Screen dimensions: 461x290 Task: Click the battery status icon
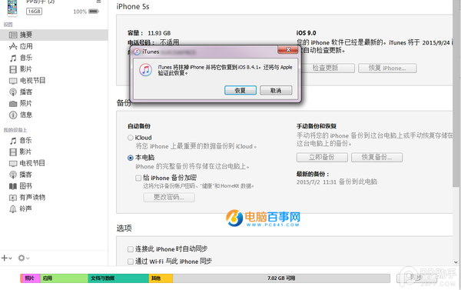94,12
